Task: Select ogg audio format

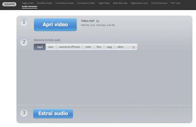Action: (109, 47)
